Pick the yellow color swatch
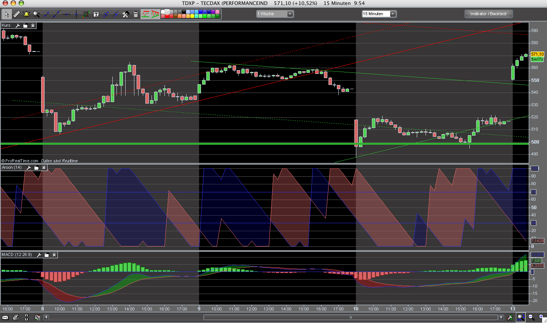Image resolution: width=547 pixels, height=323 pixels. pyautogui.click(x=192, y=16)
